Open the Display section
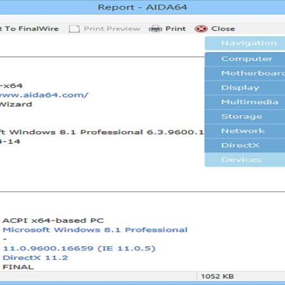Screen dimensions: 285x285 click(245, 87)
